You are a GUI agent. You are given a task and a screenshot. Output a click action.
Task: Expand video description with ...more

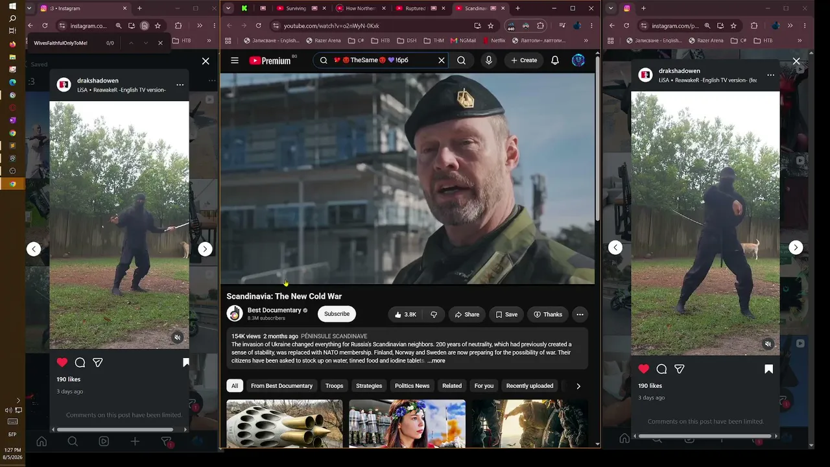[x=436, y=361]
